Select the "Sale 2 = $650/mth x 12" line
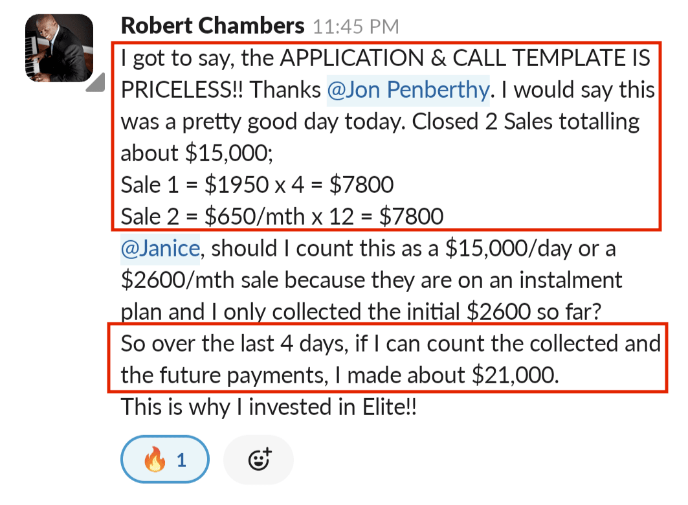The image size is (688, 505). [x=282, y=216]
